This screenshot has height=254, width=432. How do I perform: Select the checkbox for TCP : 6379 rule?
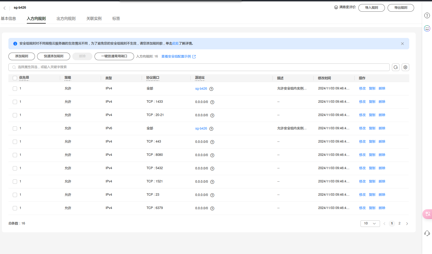coord(15,208)
